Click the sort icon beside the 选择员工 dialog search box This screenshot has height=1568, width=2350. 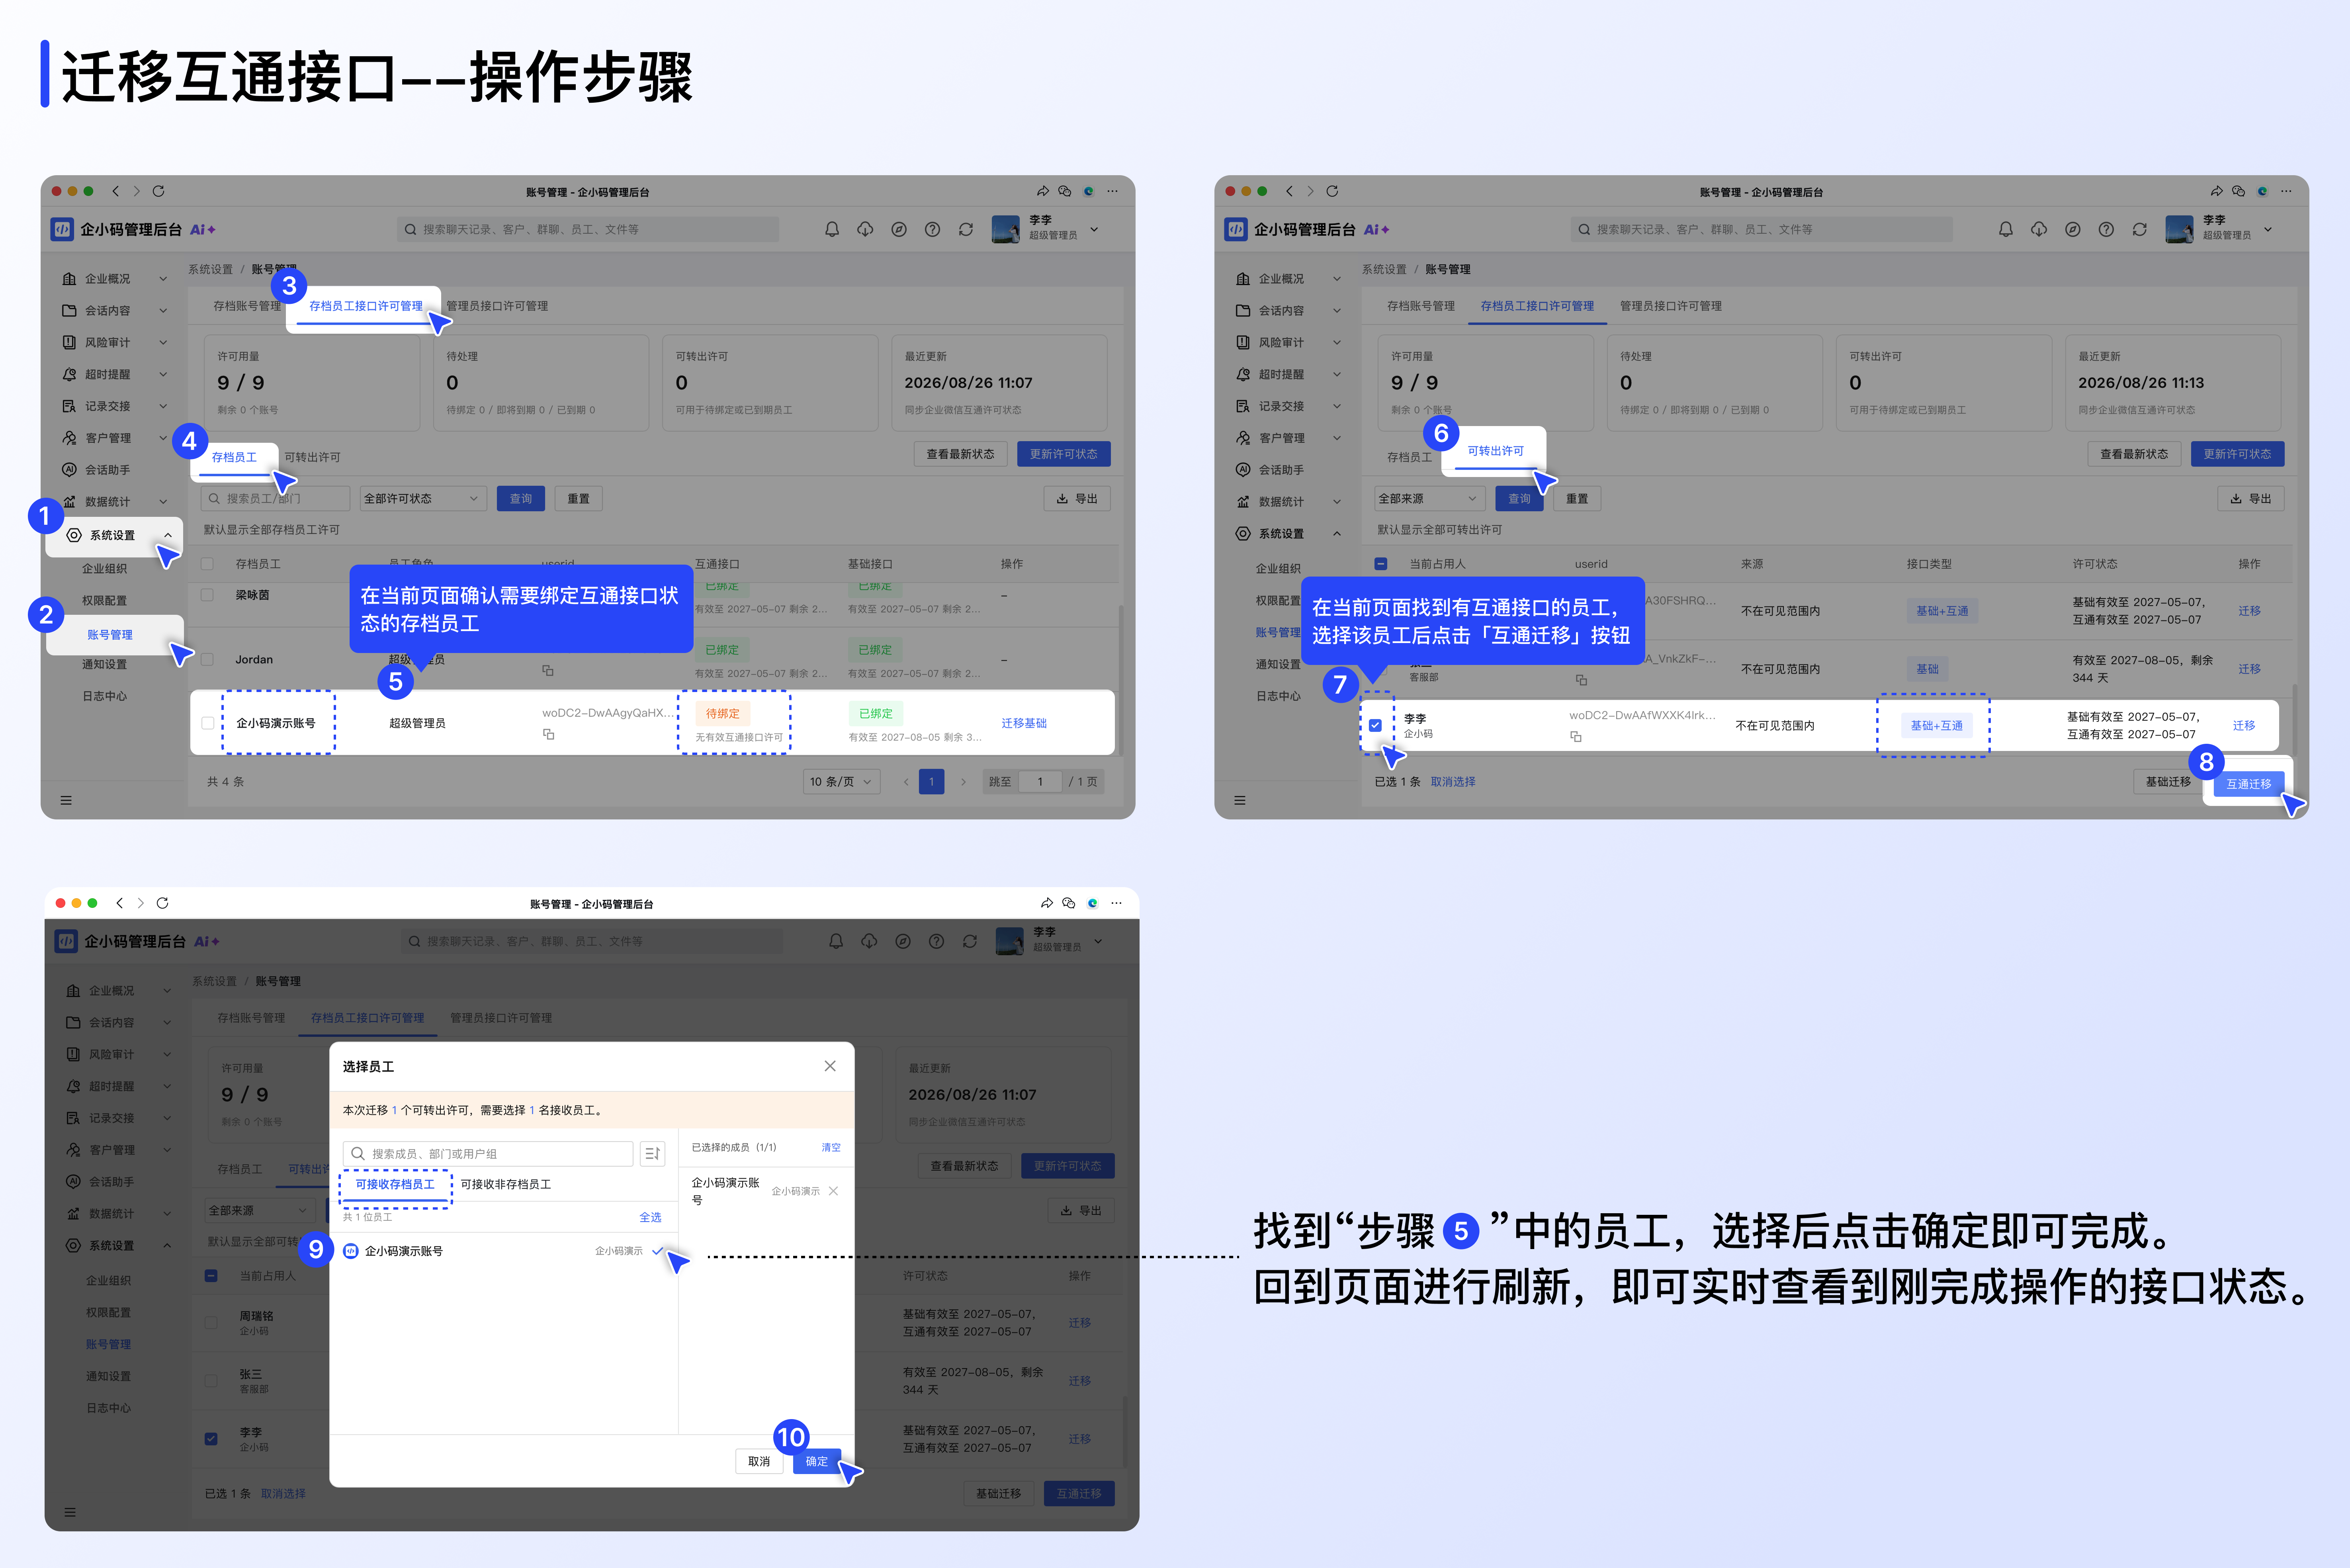(652, 1153)
